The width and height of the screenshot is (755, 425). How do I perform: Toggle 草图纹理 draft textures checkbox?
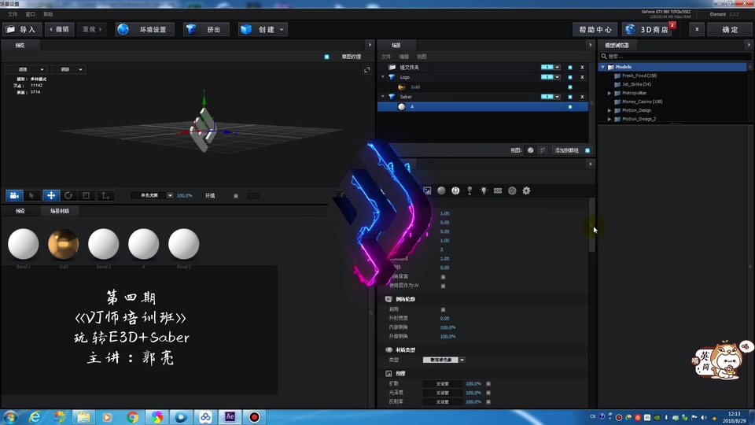[326, 57]
